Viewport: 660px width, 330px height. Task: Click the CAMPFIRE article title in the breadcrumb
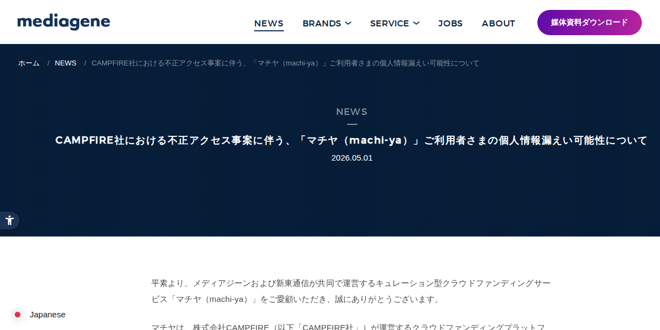click(x=285, y=63)
